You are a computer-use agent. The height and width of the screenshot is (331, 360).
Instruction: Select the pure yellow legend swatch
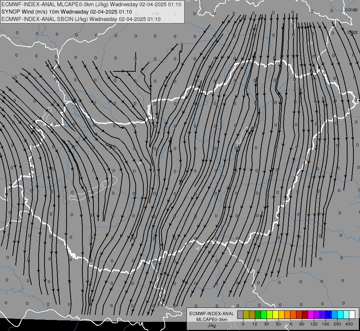point(275,314)
